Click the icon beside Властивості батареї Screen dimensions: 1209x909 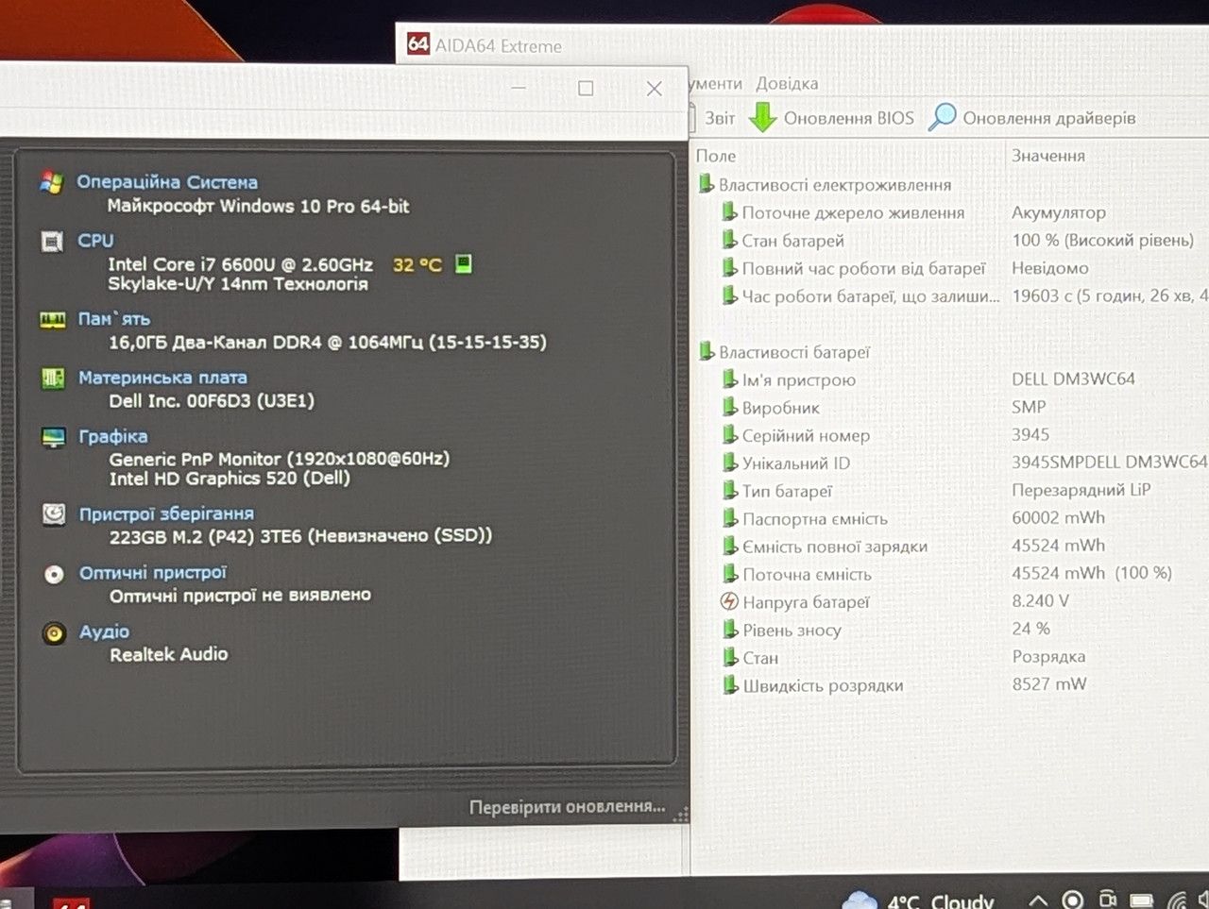click(707, 352)
